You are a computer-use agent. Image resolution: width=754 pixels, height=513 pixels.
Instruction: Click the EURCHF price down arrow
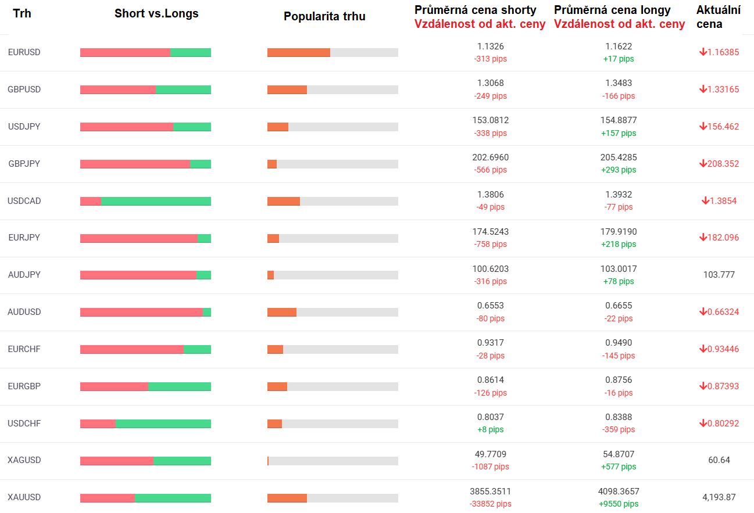click(703, 349)
